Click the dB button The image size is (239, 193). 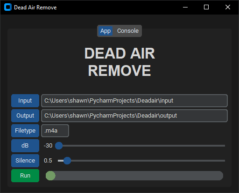pos(25,146)
